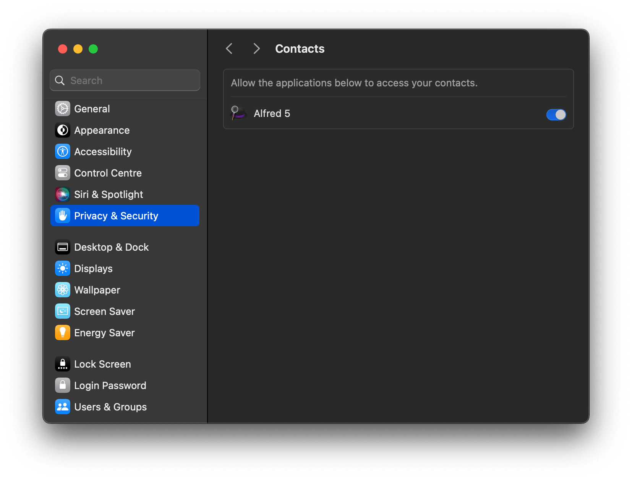The image size is (632, 480).
Task: Select the Wallpaper flower icon
Action: point(62,290)
